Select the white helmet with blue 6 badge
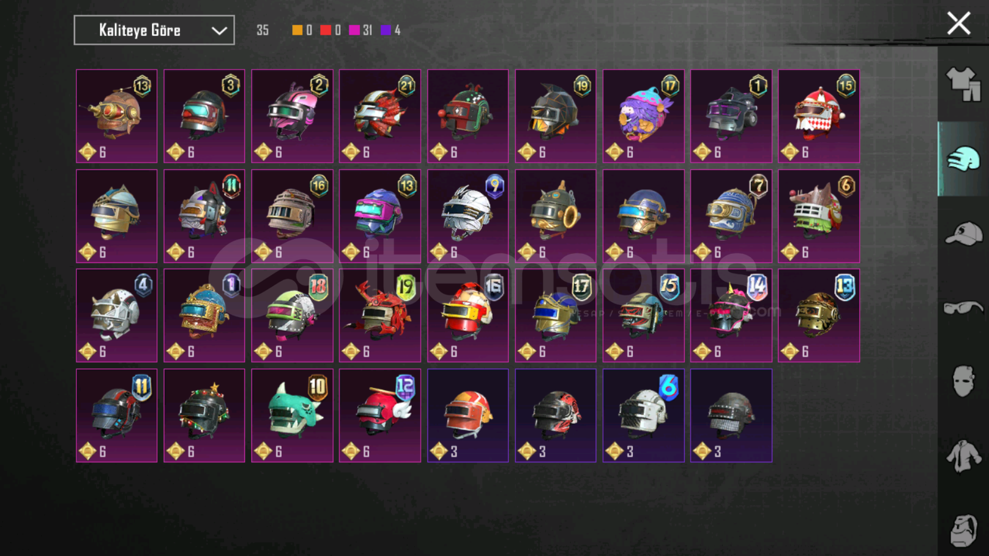Screen dimensions: 989x556 [643, 416]
